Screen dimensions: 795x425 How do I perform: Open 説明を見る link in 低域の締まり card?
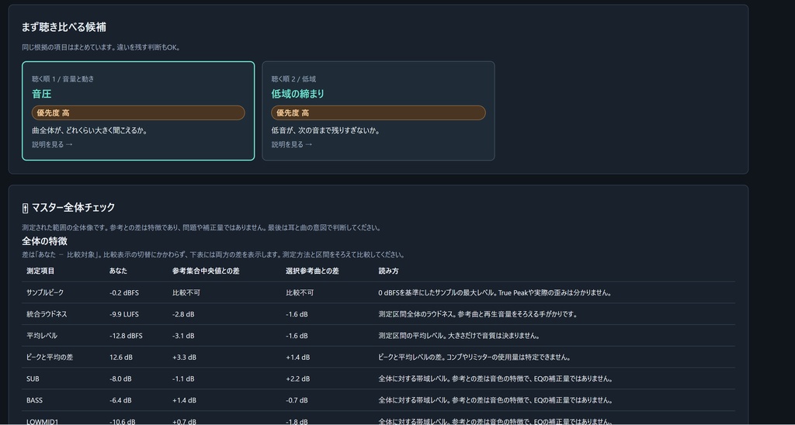pos(292,144)
